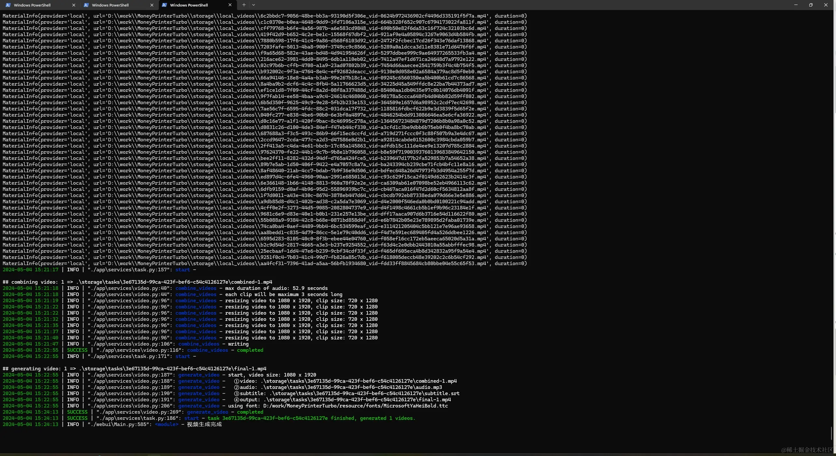The height and width of the screenshot is (456, 836).
Task: Minimize the terminal window
Action: pos(796,5)
